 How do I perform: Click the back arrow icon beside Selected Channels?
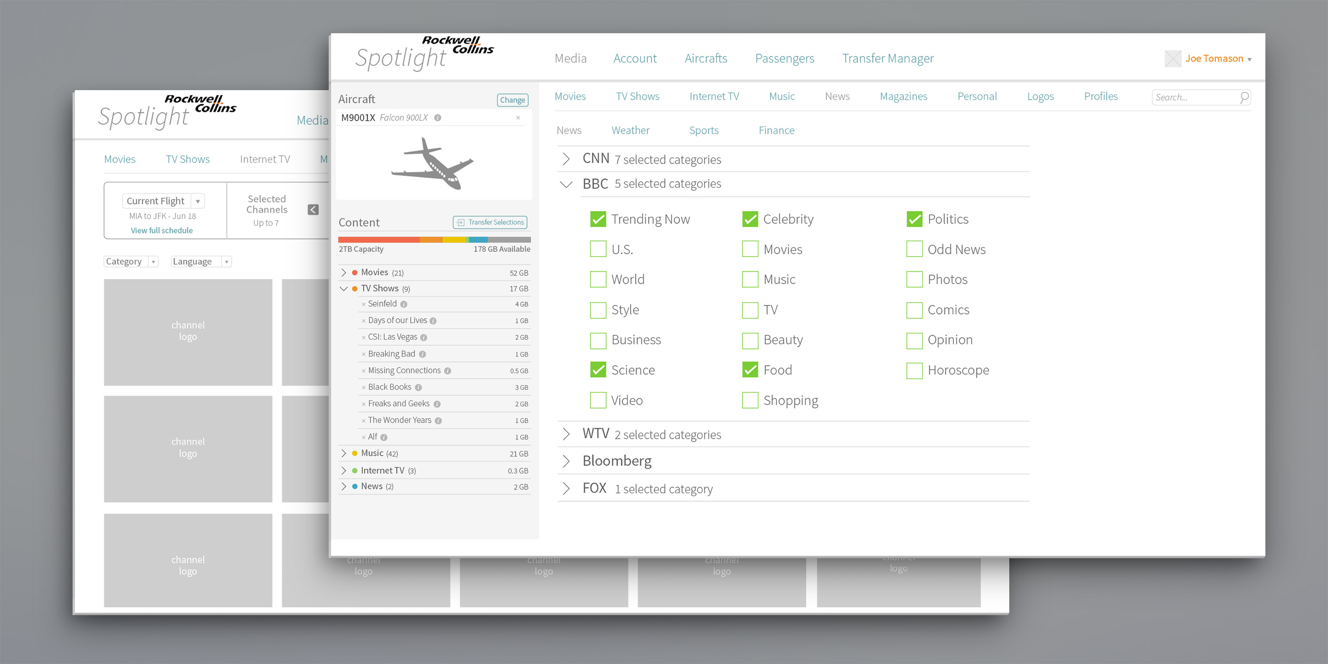tap(313, 209)
